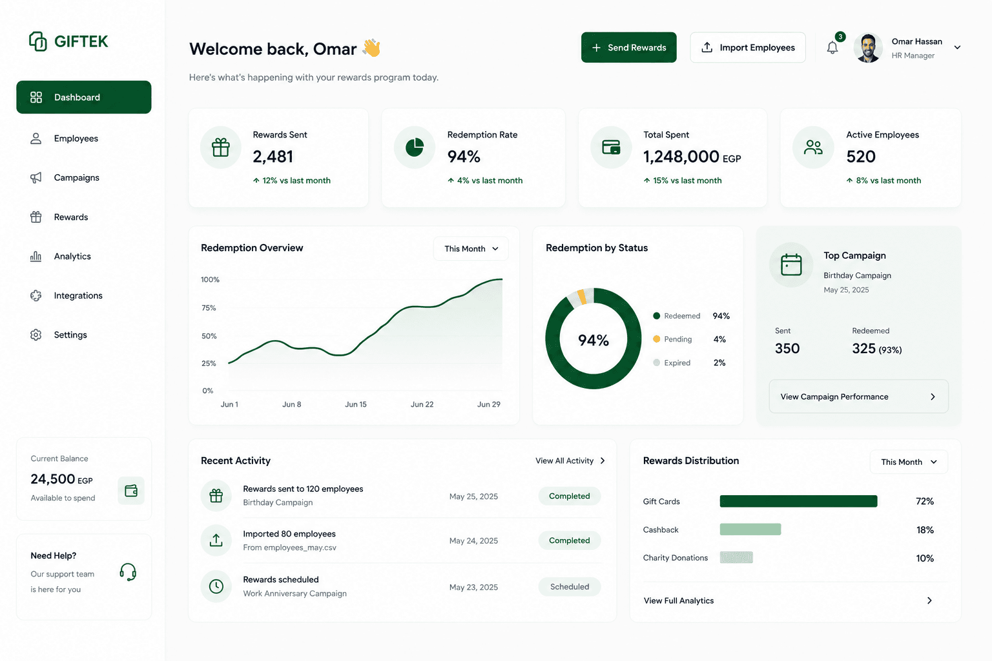Click the Jun 15 axis label
Screen dimensions: 992x661
click(356, 405)
